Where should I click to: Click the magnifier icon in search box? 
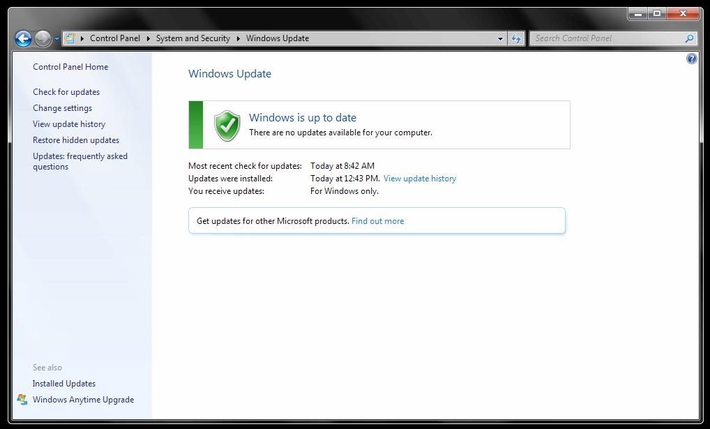(x=689, y=38)
